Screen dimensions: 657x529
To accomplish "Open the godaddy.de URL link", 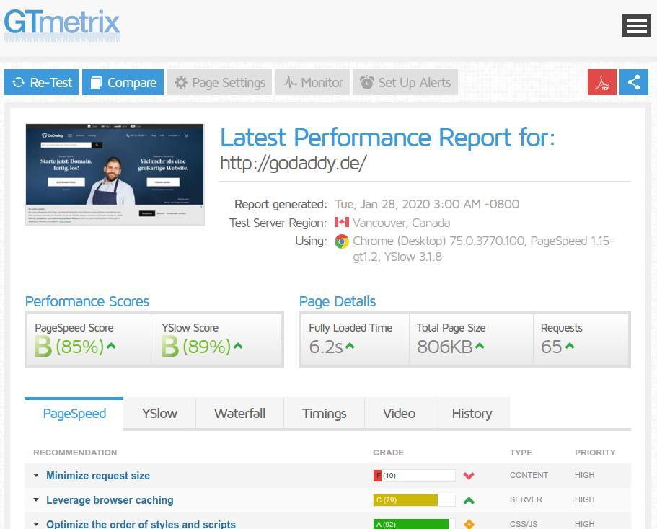I will tap(294, 163).
